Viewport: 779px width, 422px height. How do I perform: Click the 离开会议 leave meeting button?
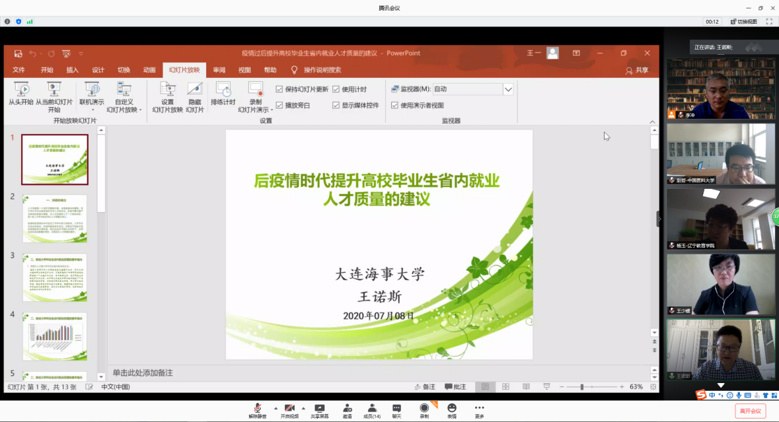[x=751, y=411]
